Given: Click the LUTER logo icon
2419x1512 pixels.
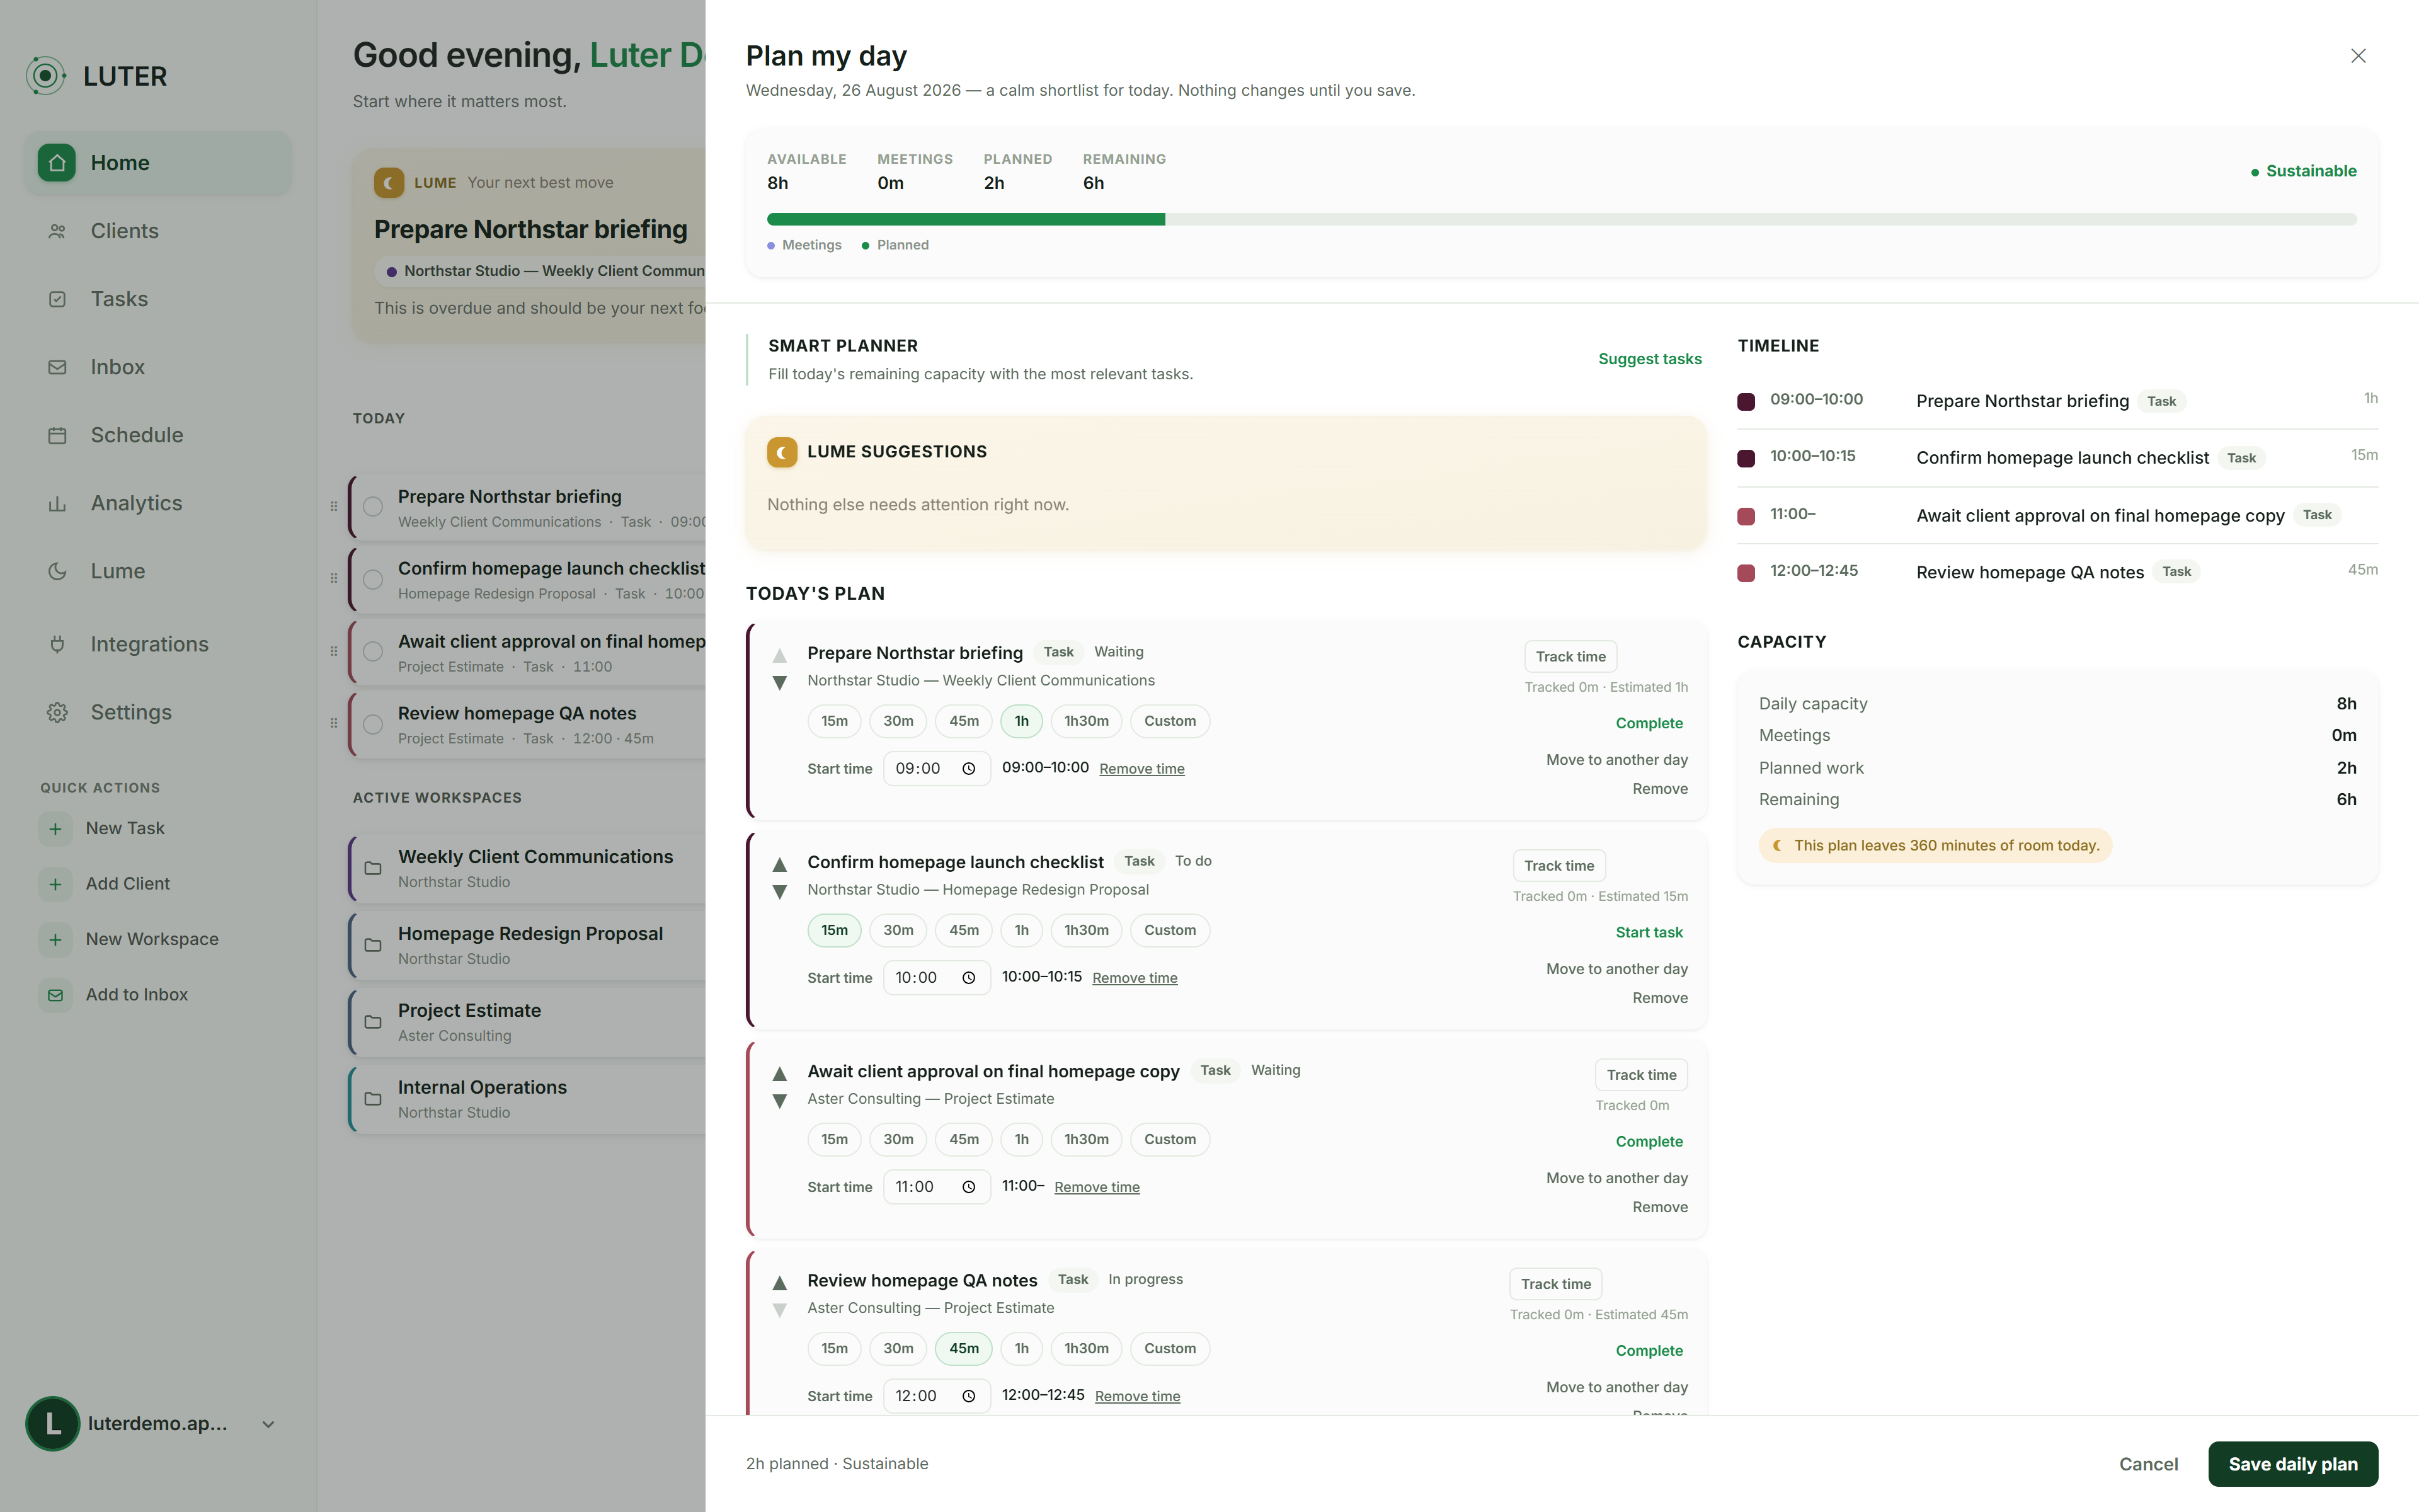Looking at the screenshot, I should 46,76.
